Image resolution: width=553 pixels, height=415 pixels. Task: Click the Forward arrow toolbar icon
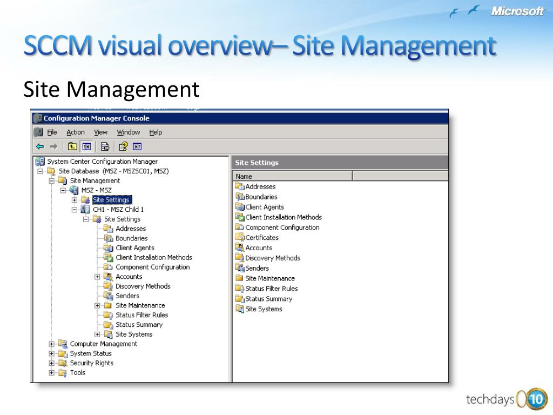(x=53, y=146)
